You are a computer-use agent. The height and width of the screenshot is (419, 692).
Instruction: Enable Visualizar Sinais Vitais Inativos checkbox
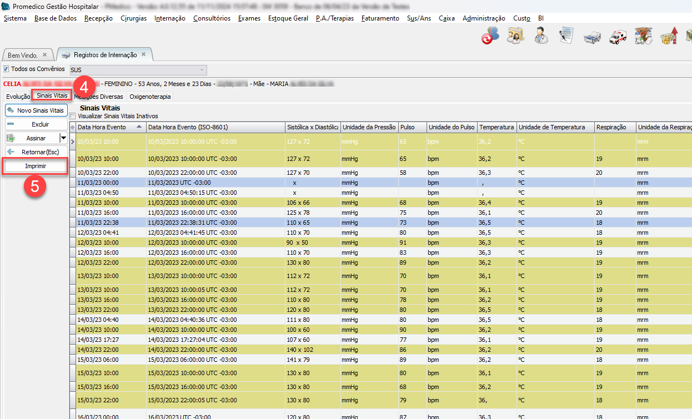(73, 116)
